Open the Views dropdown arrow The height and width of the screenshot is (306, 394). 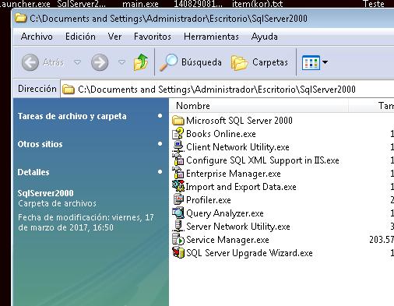325,62
